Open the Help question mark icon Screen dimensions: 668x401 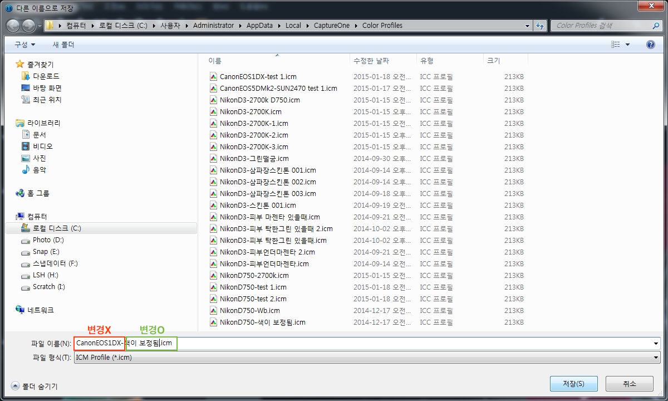click(x=650, y=45)
